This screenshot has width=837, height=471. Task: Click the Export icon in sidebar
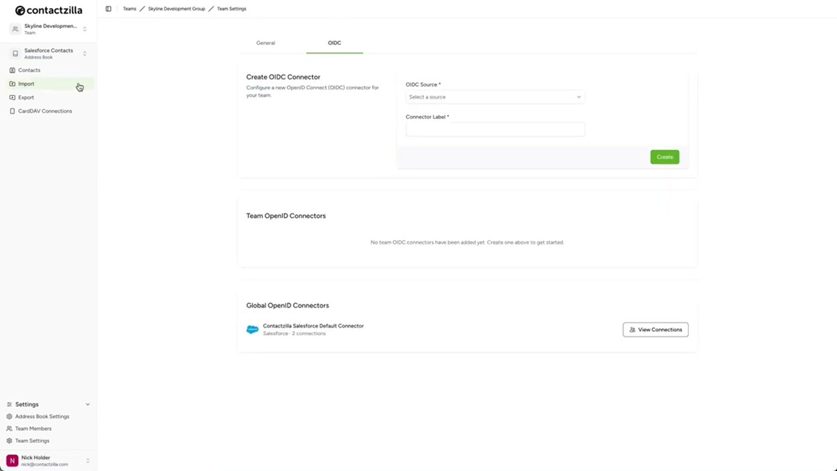point(12,97)
